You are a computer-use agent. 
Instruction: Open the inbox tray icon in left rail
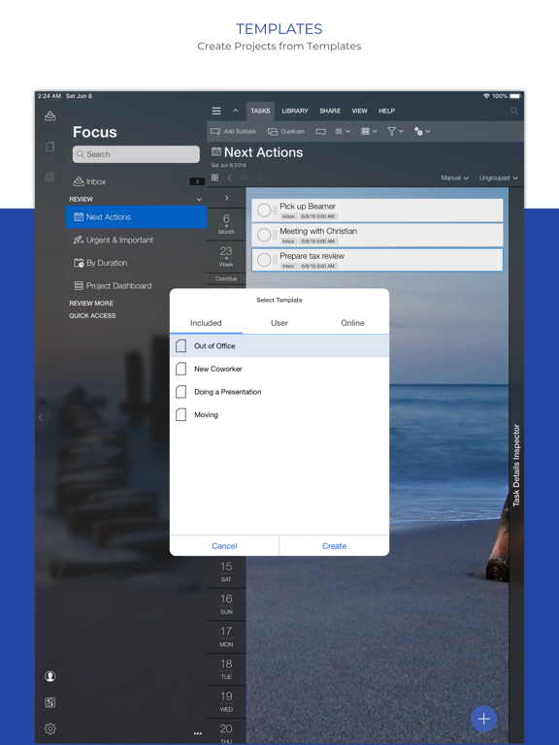(49, 116)
